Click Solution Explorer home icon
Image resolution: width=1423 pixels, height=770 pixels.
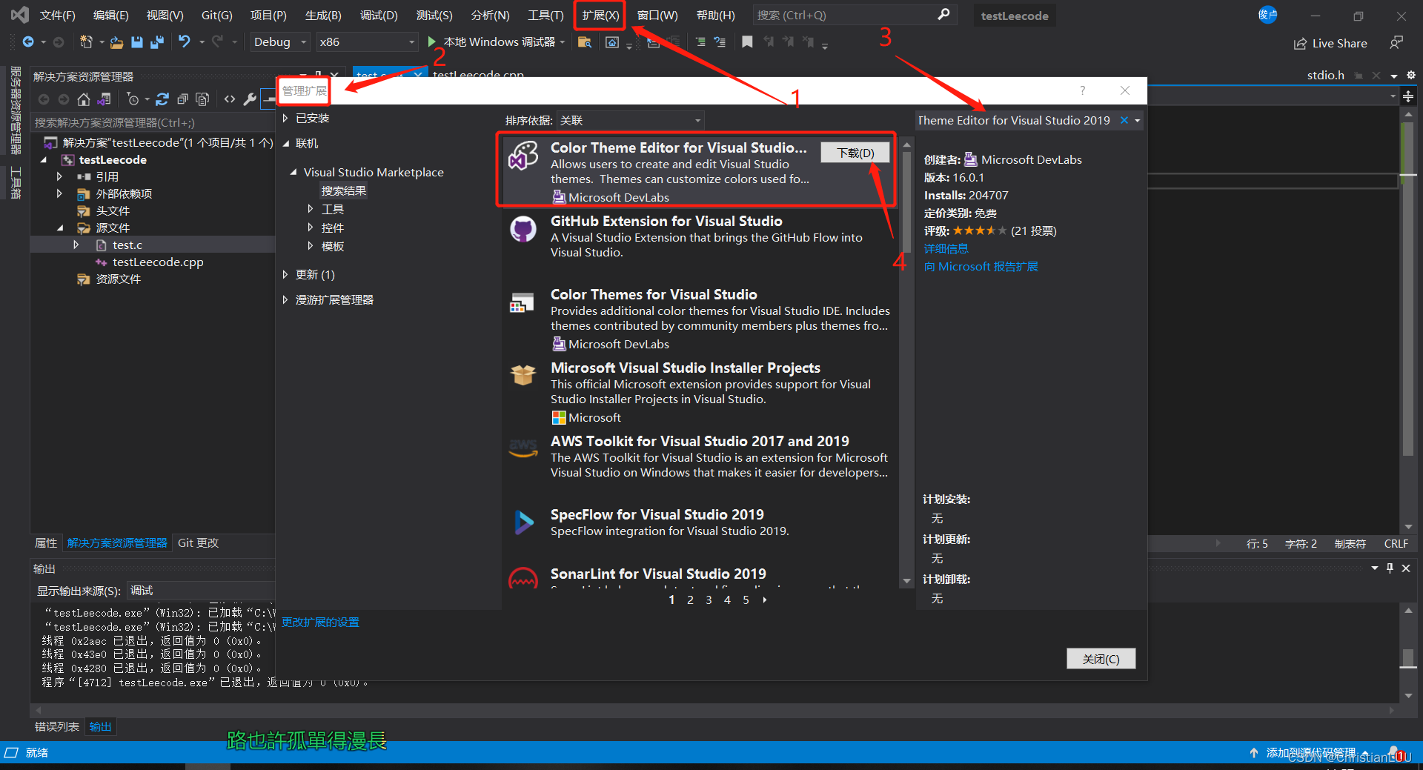[x=84, y=99]
